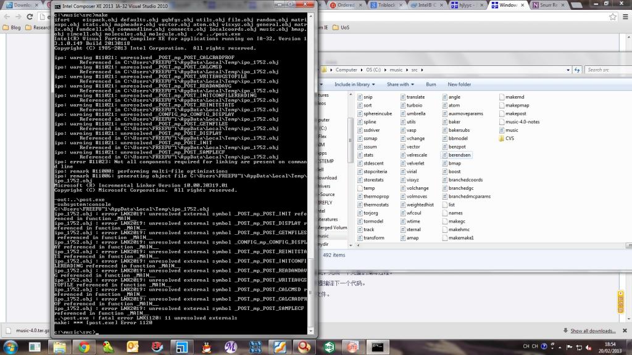Image resolution: width=632 pixels, height=355 pixels.
Task: Click Chrome's forward navigation arrow
Action: [18, 17]
